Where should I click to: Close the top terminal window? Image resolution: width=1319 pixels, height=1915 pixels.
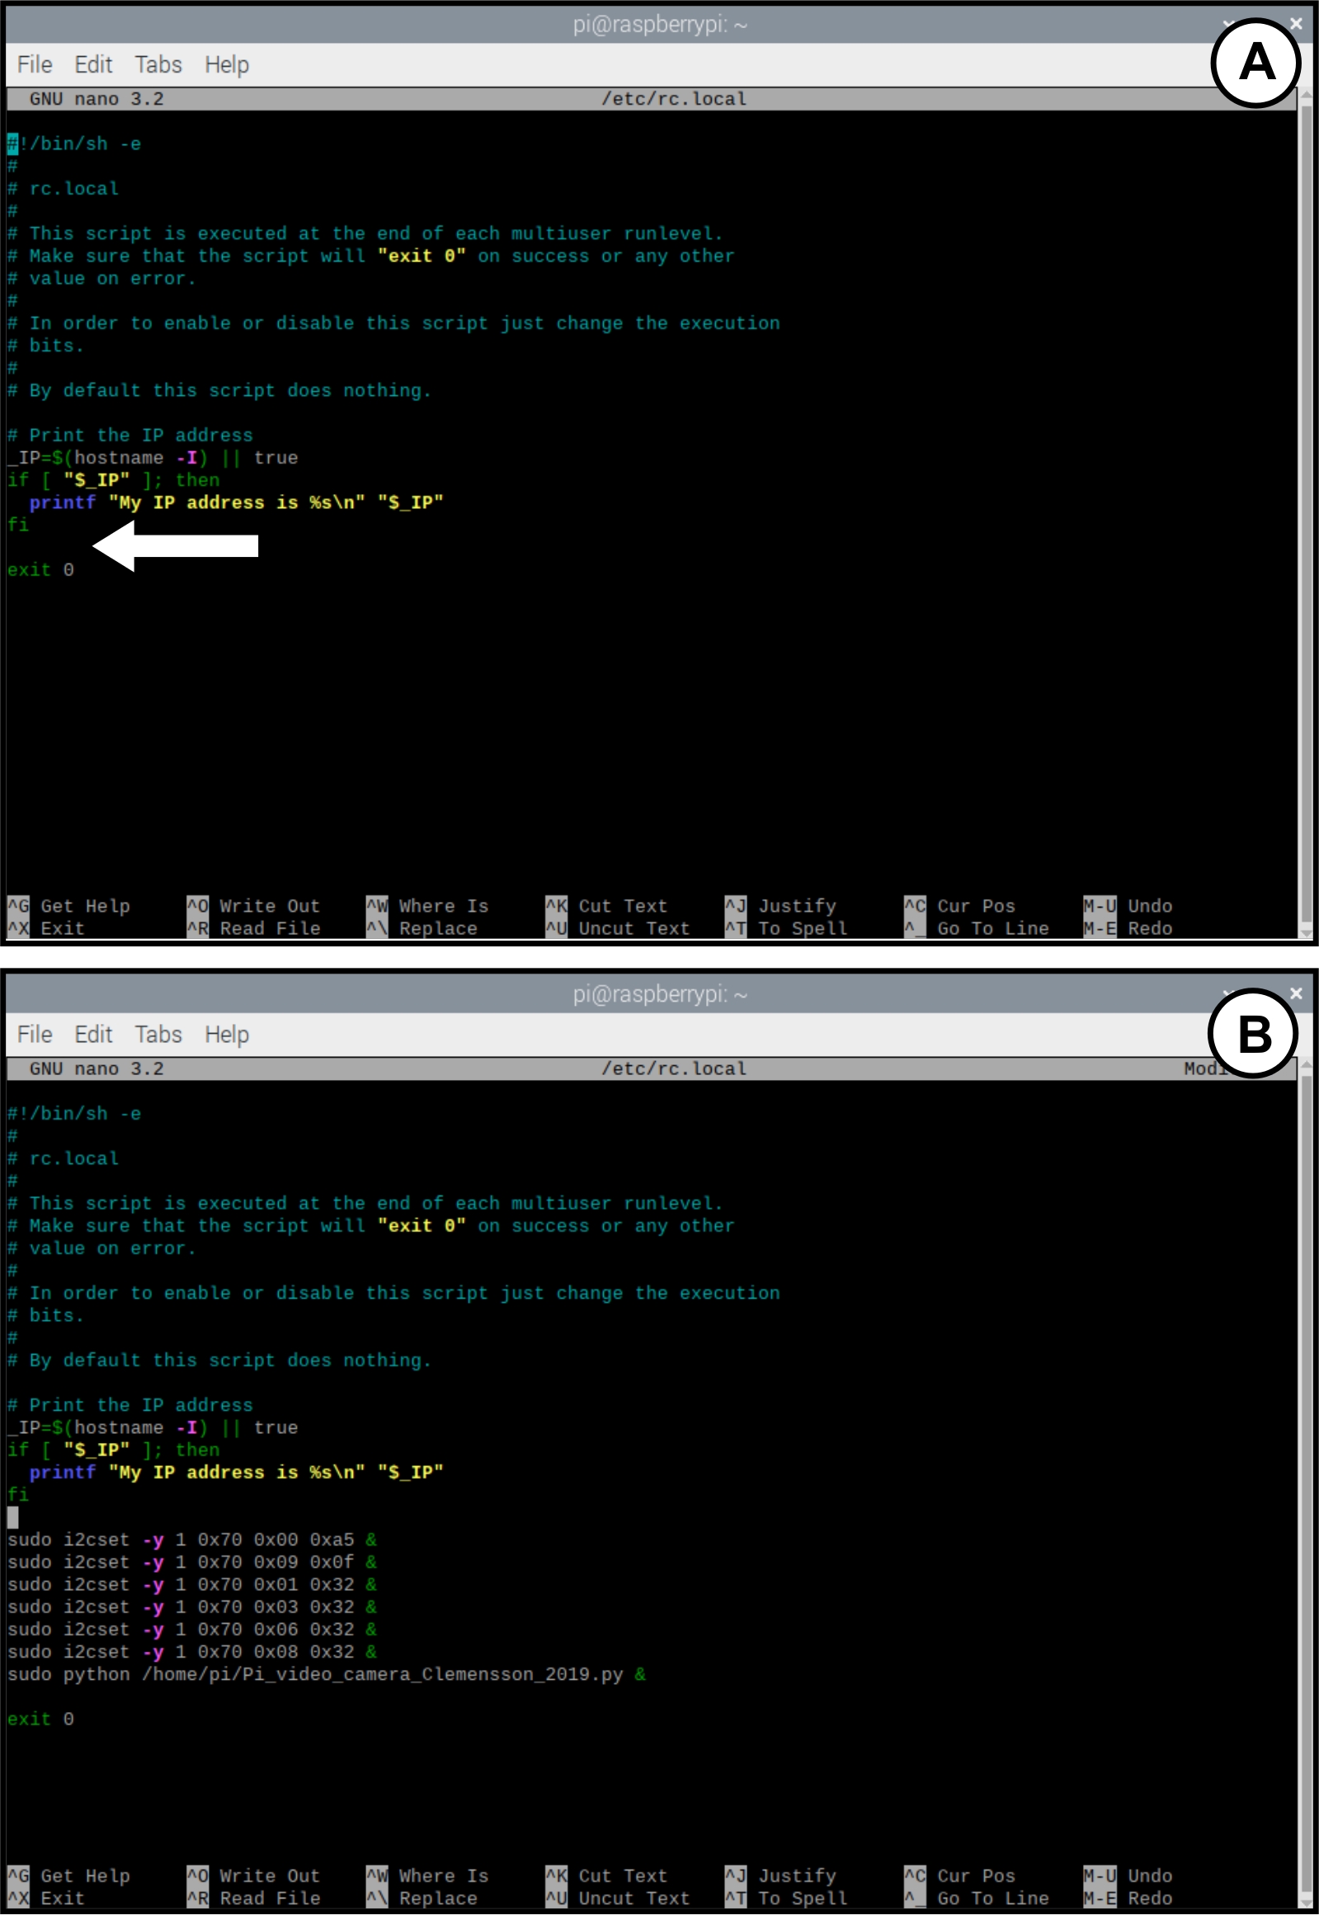coord(1296,24)
